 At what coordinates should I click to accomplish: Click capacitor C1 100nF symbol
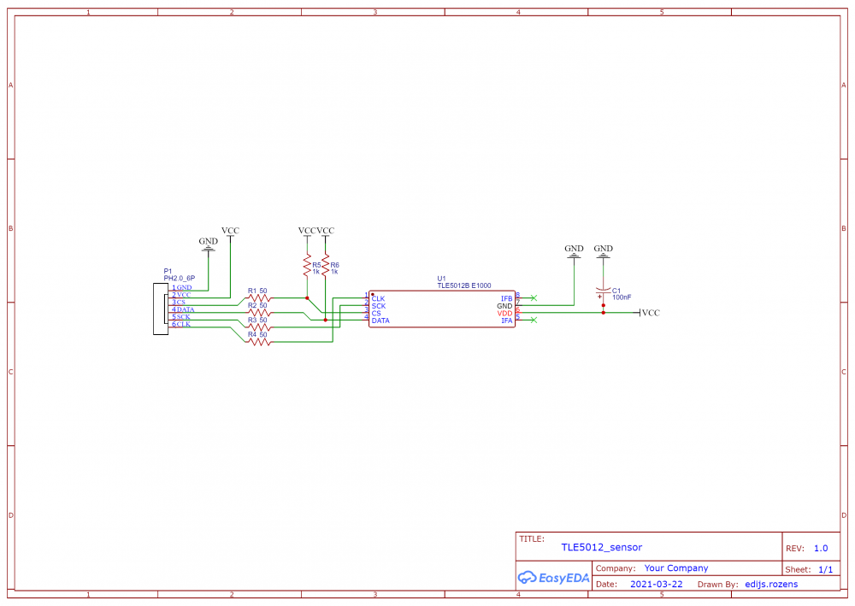(x=604, y=291)
